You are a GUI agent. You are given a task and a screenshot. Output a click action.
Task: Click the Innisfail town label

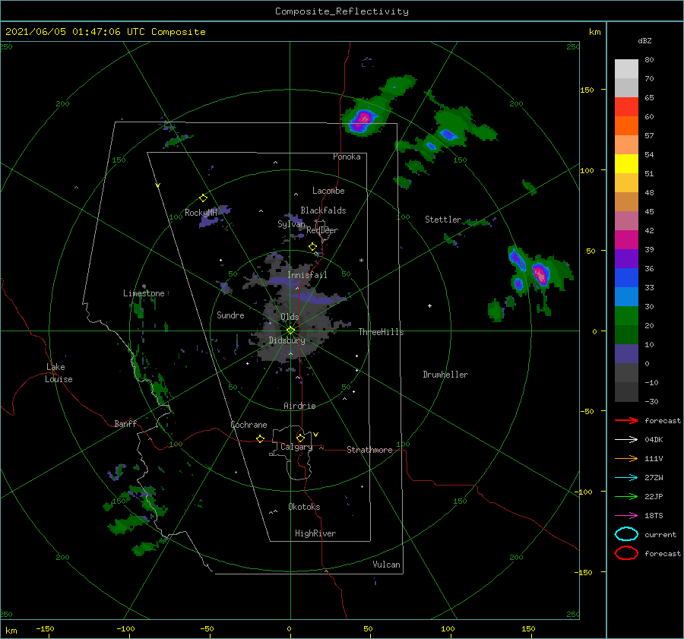click(x=307, y=275)
